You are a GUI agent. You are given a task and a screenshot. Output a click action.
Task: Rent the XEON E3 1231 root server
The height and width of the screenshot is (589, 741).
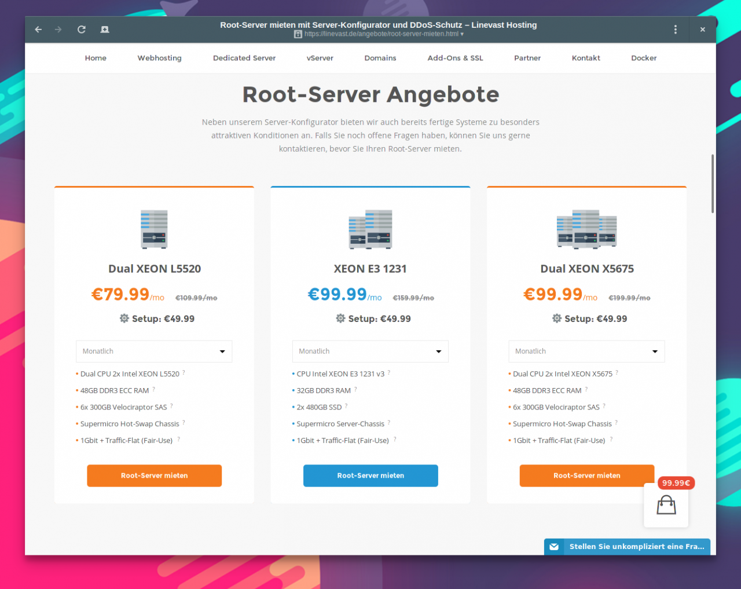[370, 475]
